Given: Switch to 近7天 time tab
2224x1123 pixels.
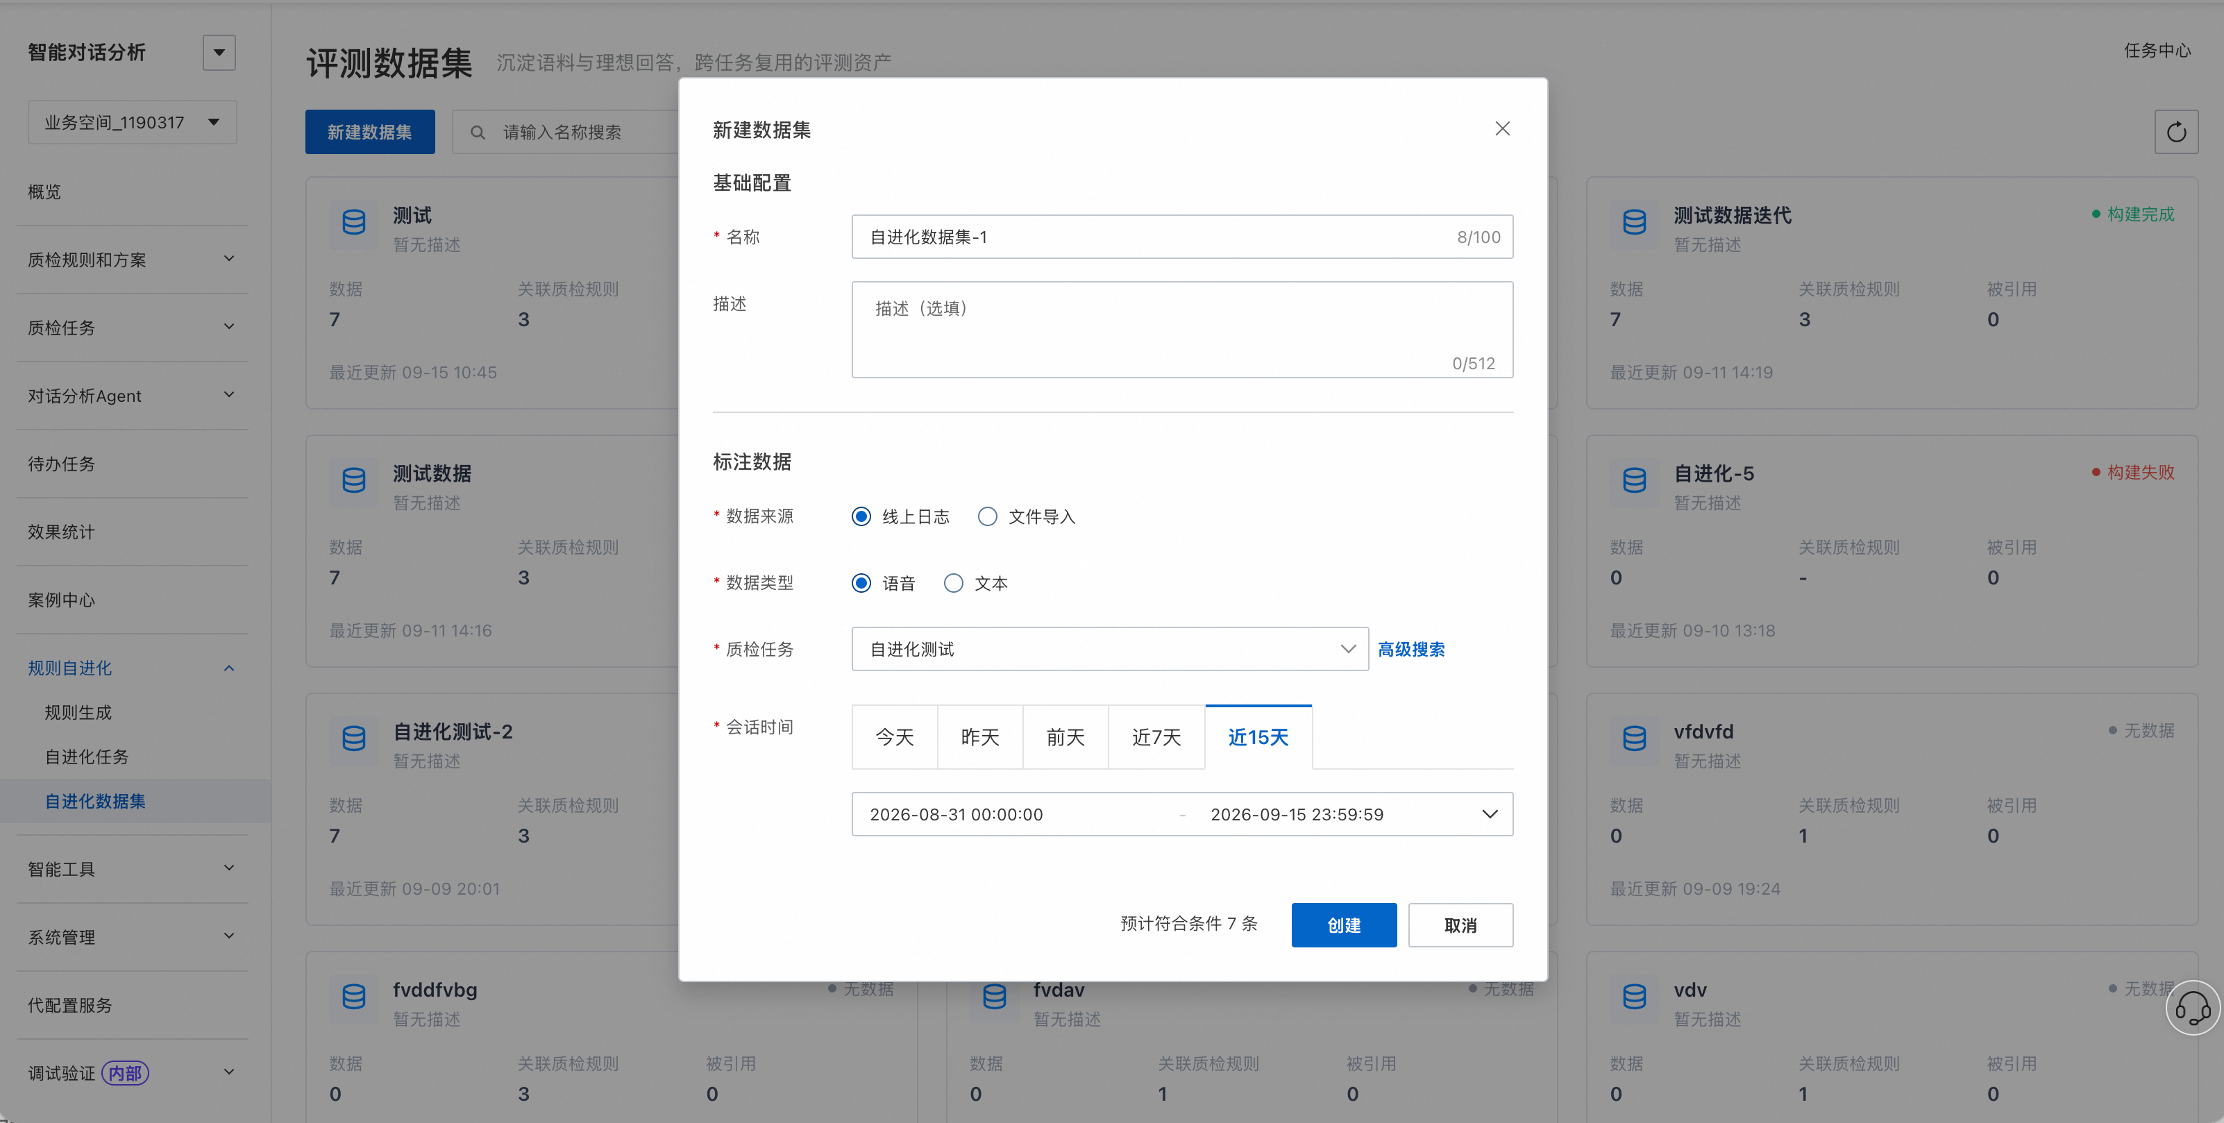Looking at the screenshot, I should pos(1156,737).
